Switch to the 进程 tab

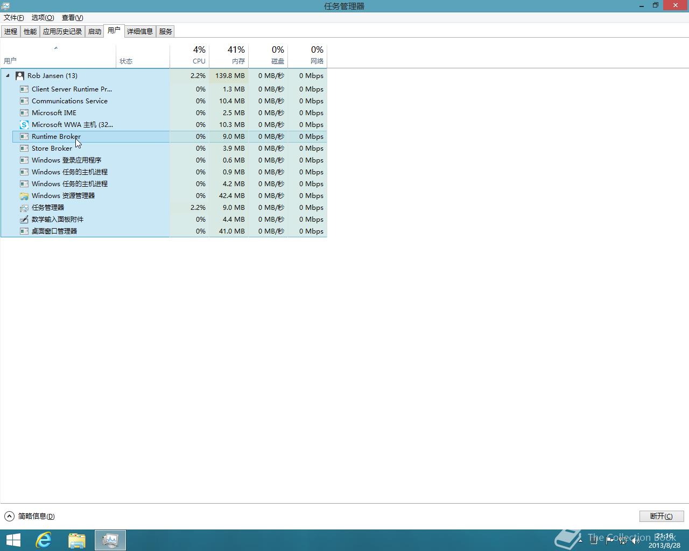[11, 32]
